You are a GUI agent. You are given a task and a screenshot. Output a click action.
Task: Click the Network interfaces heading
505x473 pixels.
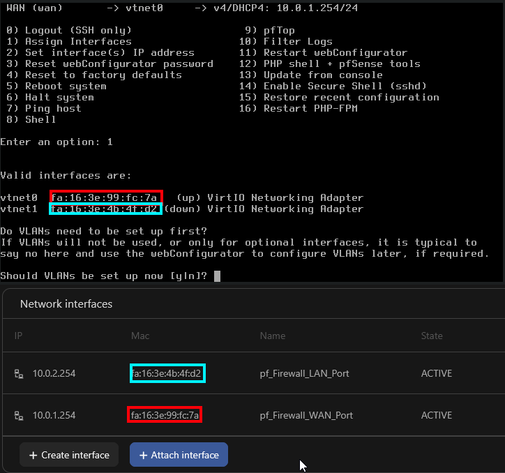[x=66, y=304]
